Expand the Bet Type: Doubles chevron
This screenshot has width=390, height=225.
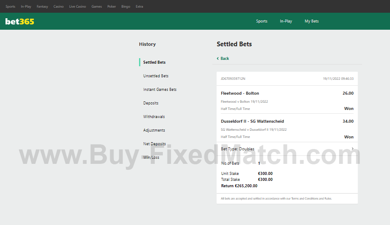point(352,149)
